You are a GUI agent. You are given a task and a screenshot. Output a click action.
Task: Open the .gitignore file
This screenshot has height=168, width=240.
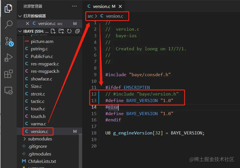[x=37, y=146]
